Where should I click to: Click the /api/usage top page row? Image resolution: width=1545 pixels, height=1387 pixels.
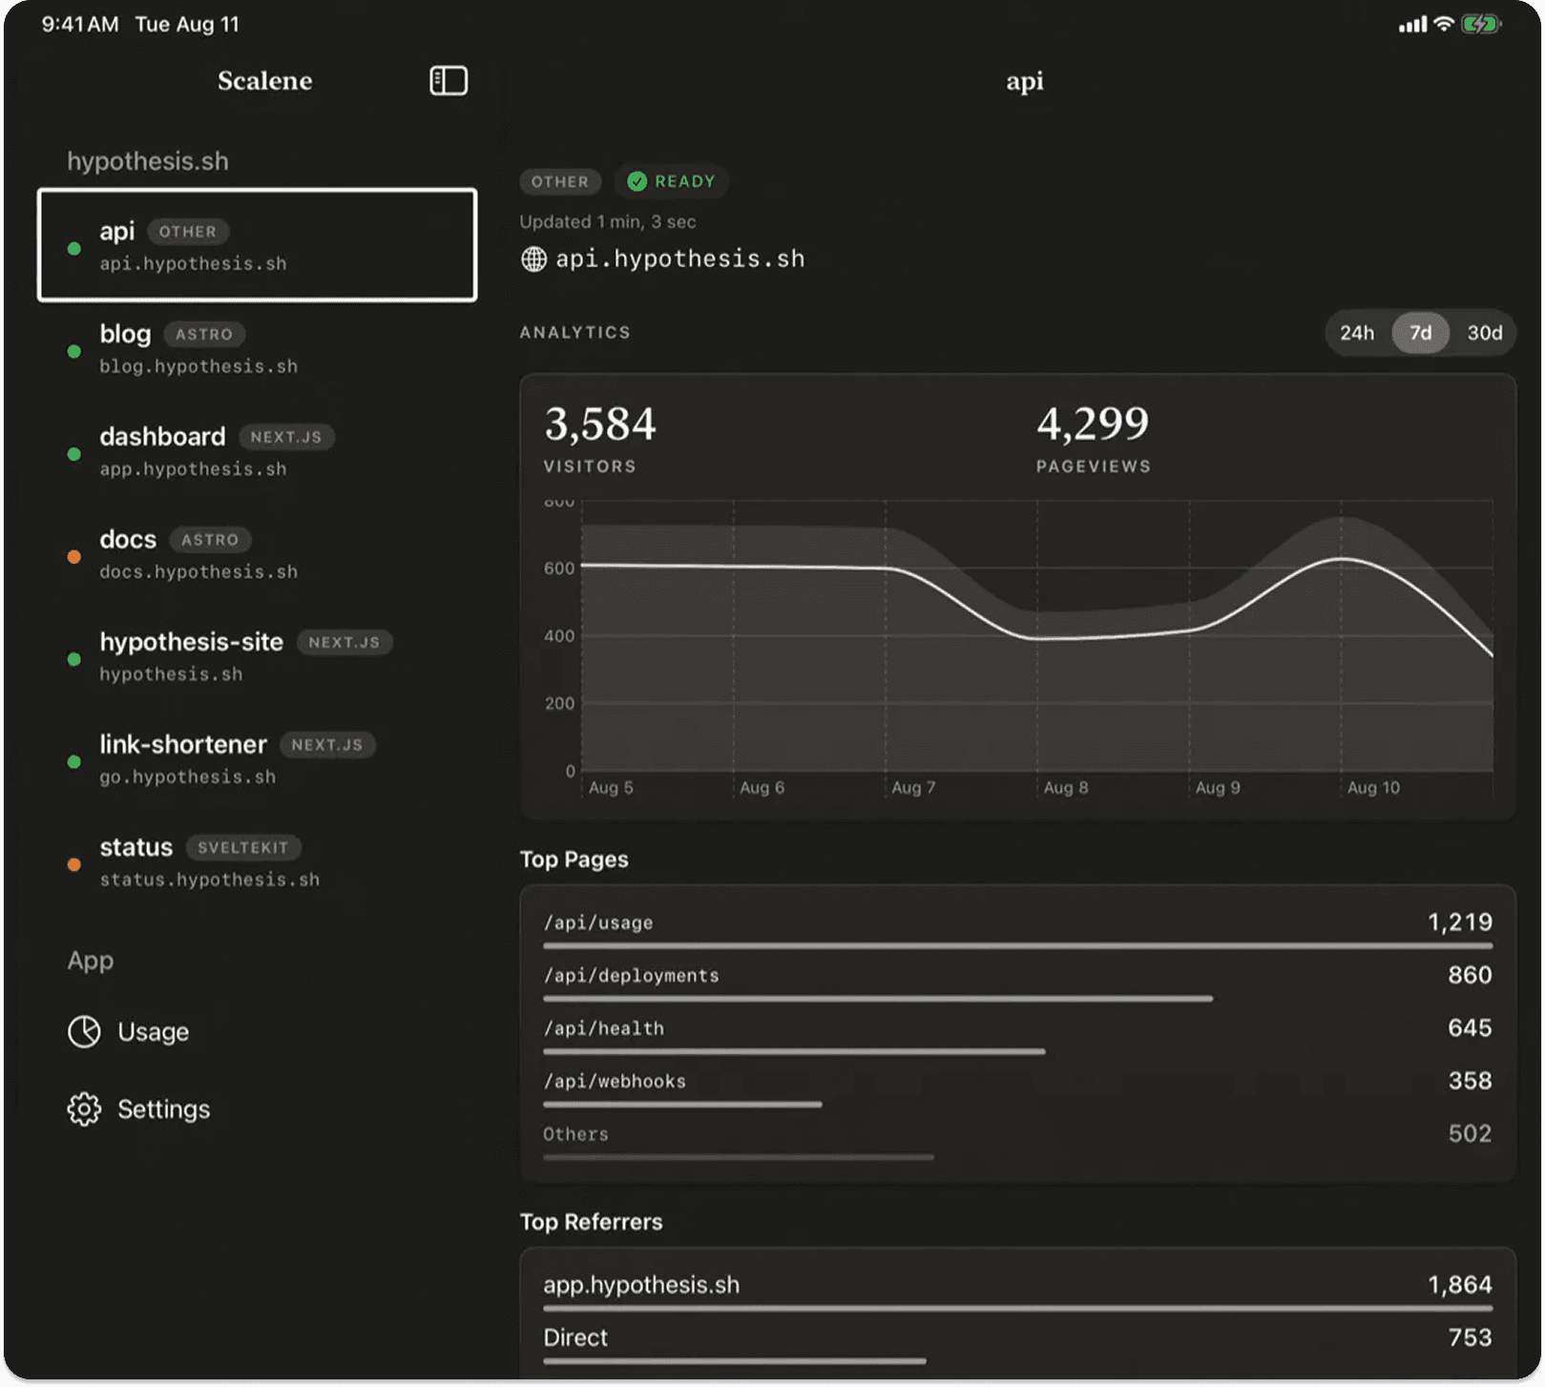1017,929
